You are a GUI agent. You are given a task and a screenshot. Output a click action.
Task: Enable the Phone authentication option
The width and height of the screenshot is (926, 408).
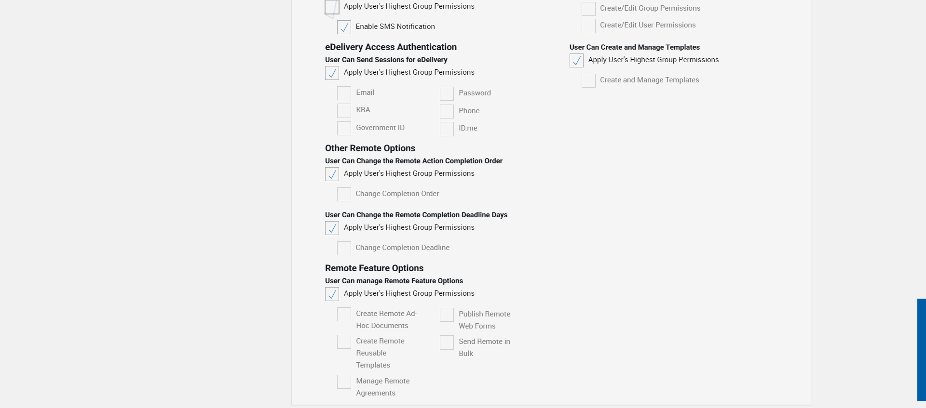447,111
